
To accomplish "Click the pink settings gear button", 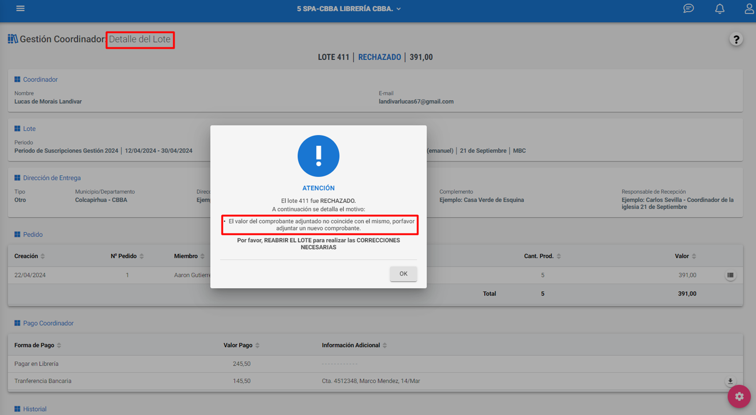I will click(x=739, y=396).
